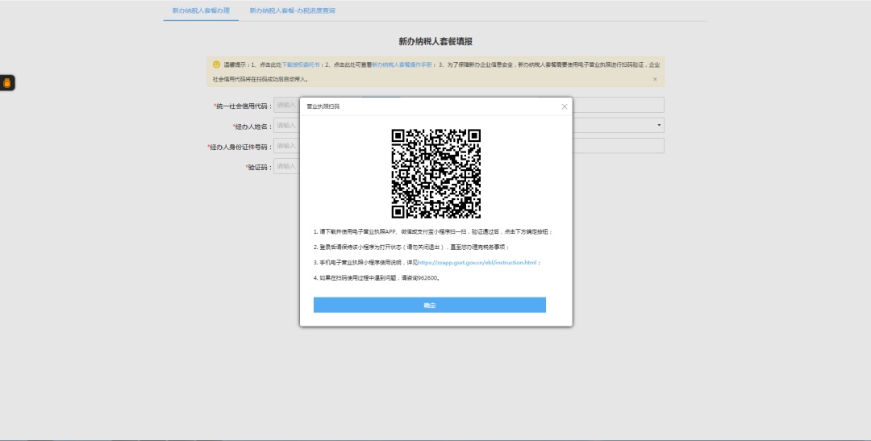871x441 pixels.
Task: Click the QR code image
Action: click(435, 173)
